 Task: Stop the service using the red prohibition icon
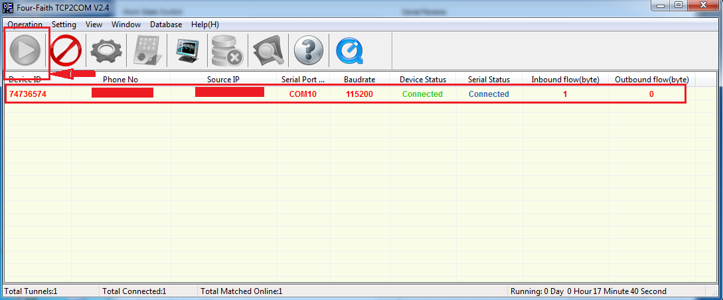(66, 50)
